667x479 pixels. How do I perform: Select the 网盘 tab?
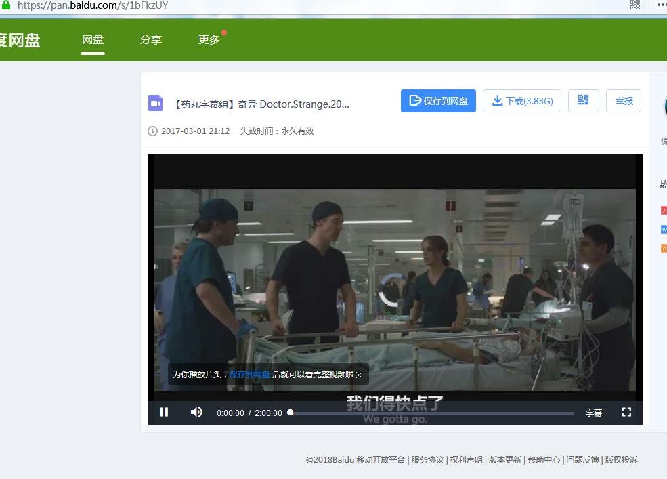pos(93,39)
